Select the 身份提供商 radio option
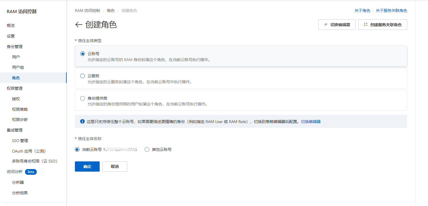The image size is (428, 206). tap(83, 98)
